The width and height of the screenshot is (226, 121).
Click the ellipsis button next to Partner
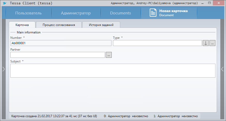109,55
